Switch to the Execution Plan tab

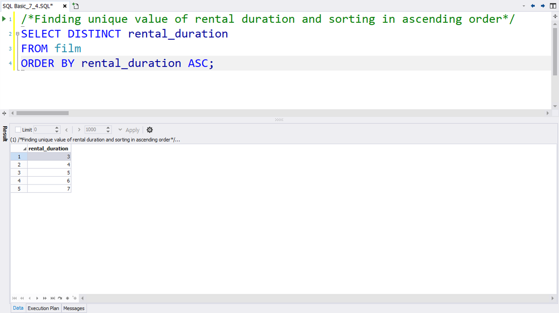[43, 308]
